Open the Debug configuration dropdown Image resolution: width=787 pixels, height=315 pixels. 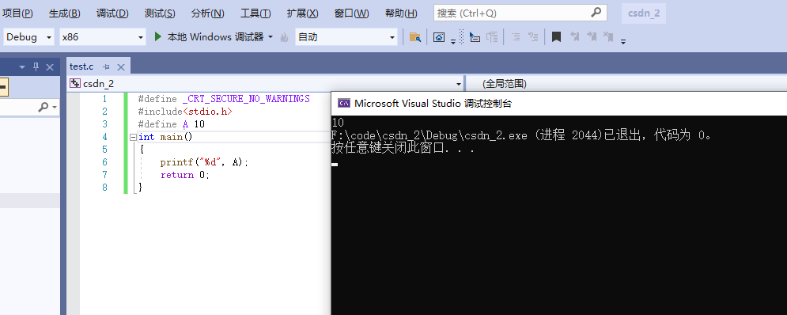click(29, 37)
